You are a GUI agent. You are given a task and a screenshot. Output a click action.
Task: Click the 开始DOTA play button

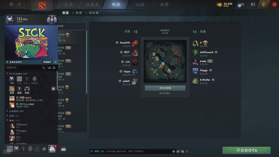(x=247, y=150)
